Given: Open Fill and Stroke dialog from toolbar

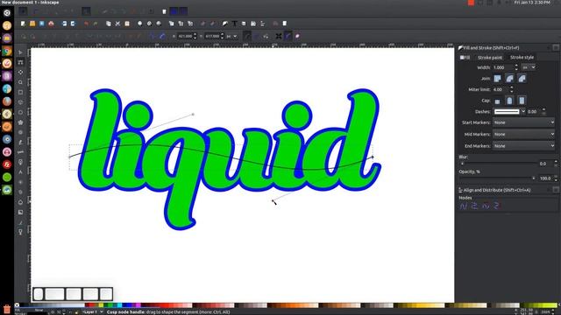Looking at the screenshot, I should [x=225, y=24].
